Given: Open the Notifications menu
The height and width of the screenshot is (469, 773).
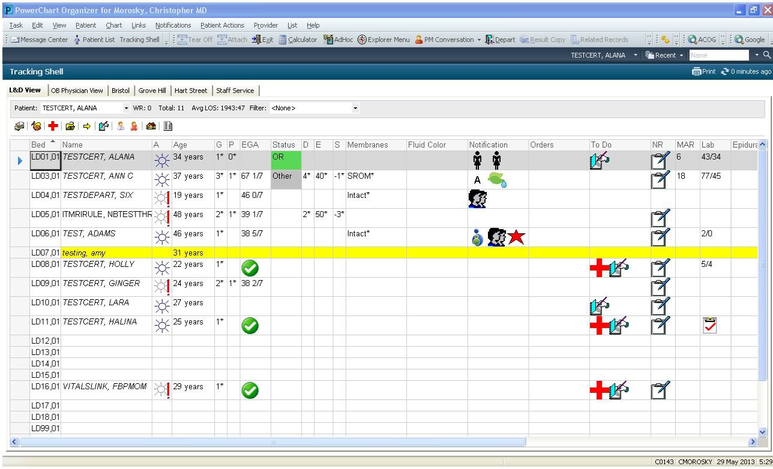Looking at the screenshot, I should pyautogui.click(x=173, y=25).
